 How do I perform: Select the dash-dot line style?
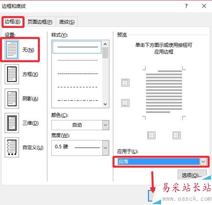78,100
